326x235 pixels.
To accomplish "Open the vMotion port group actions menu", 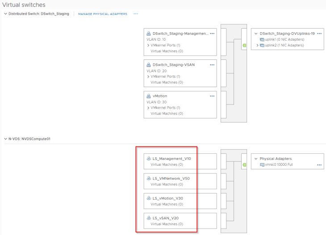I will click(212, 96).
